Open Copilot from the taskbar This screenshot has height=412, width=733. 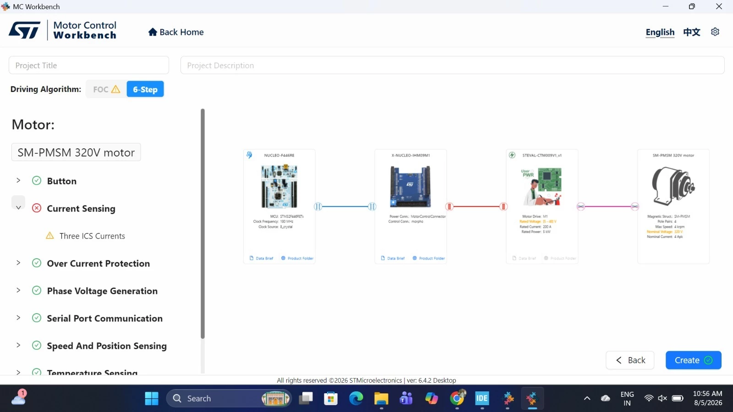(432, 398)
